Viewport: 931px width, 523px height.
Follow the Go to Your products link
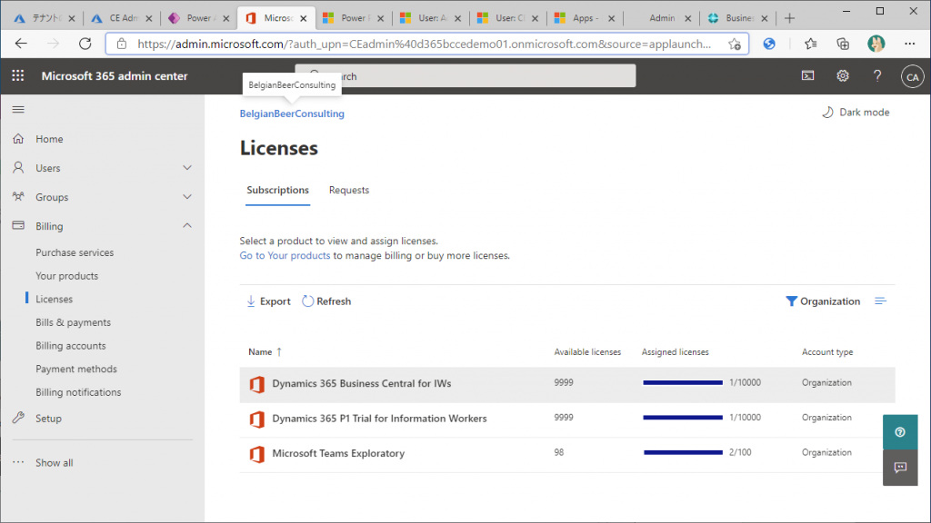[x=285, y=255]
